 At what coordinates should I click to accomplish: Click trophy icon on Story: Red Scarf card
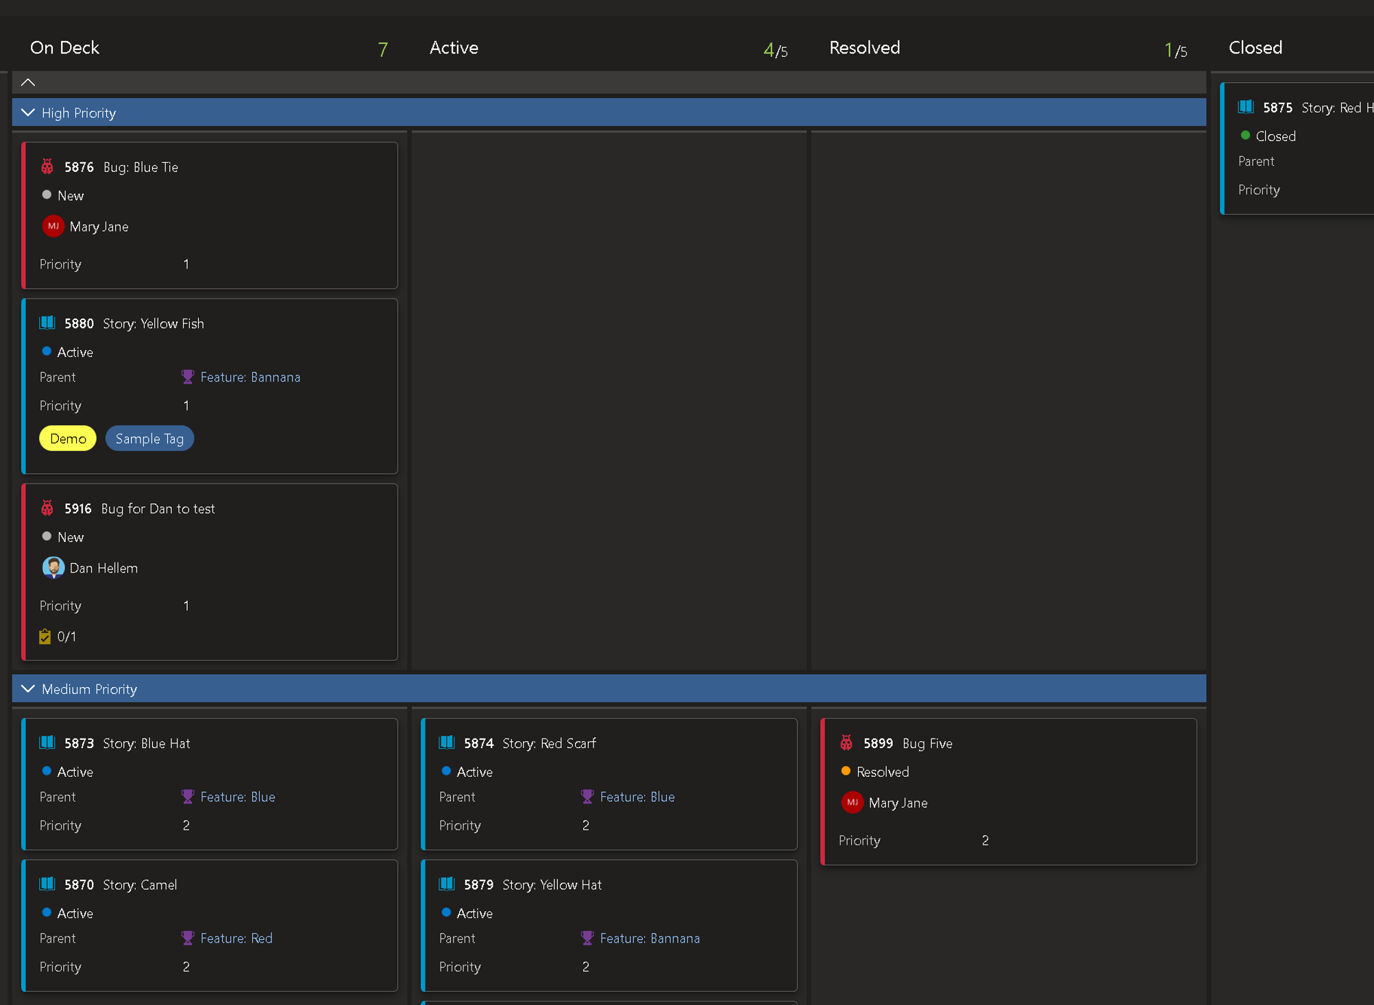pyautogui.click(x=587, y=797)
